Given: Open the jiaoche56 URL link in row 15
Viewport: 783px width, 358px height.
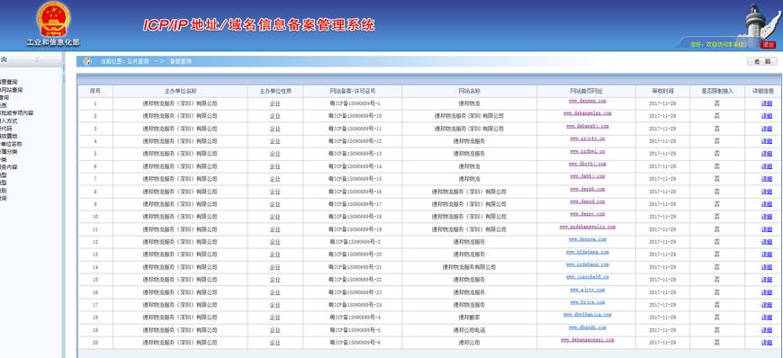Looking at the screenshot, I should click(587, 277).
